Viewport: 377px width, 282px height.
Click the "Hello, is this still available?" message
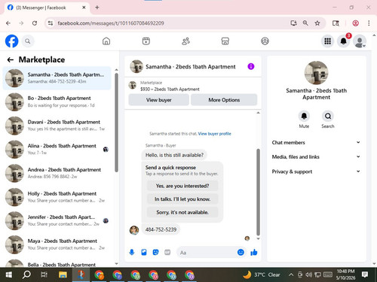pyautogui.click(x=174, y=155)
